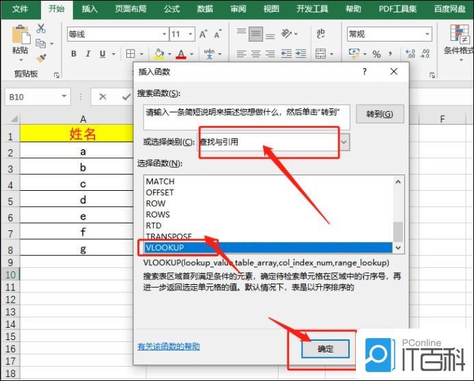The image size is (474, 381).
Task: Increase decimal places
Action: 410,54
